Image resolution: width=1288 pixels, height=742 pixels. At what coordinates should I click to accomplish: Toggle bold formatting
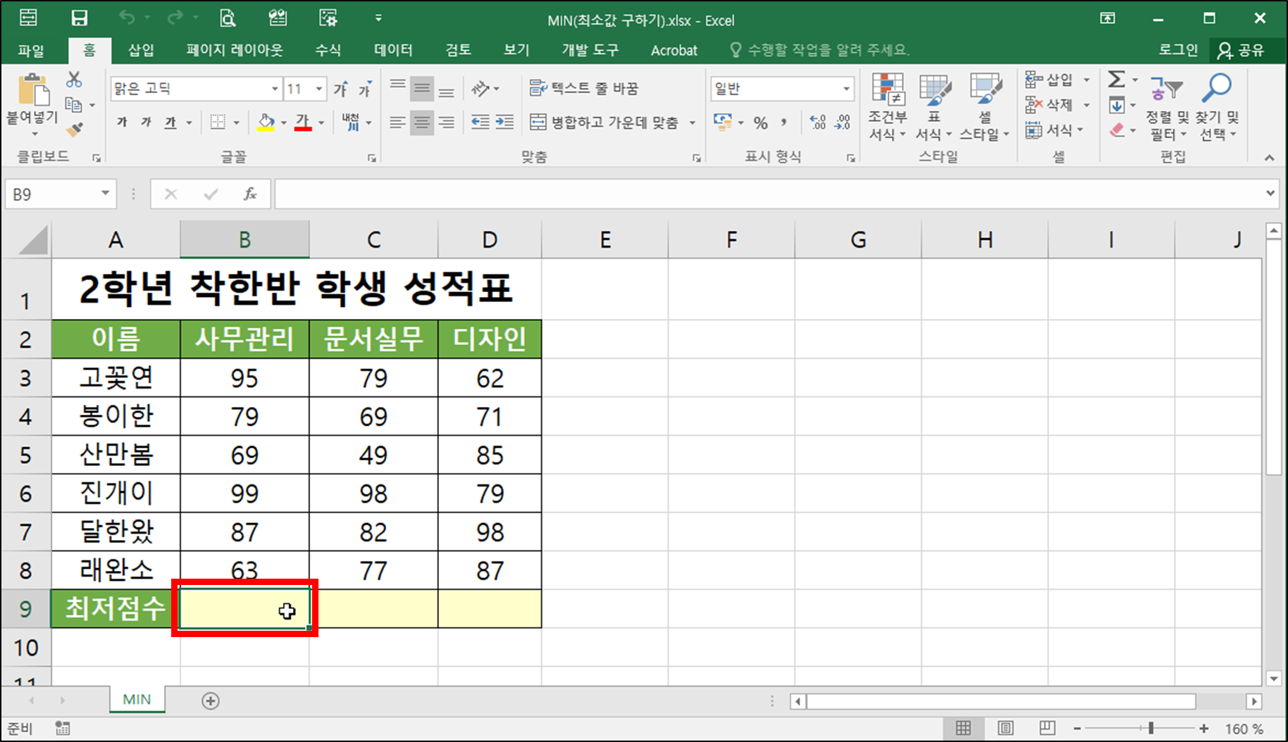120,121
